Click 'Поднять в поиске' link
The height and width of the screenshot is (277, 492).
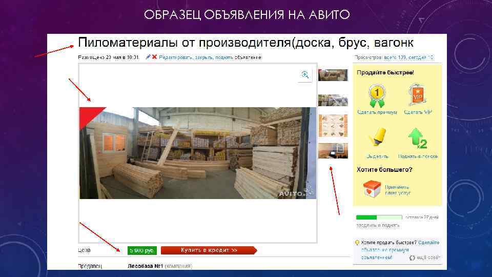(418, 156)
